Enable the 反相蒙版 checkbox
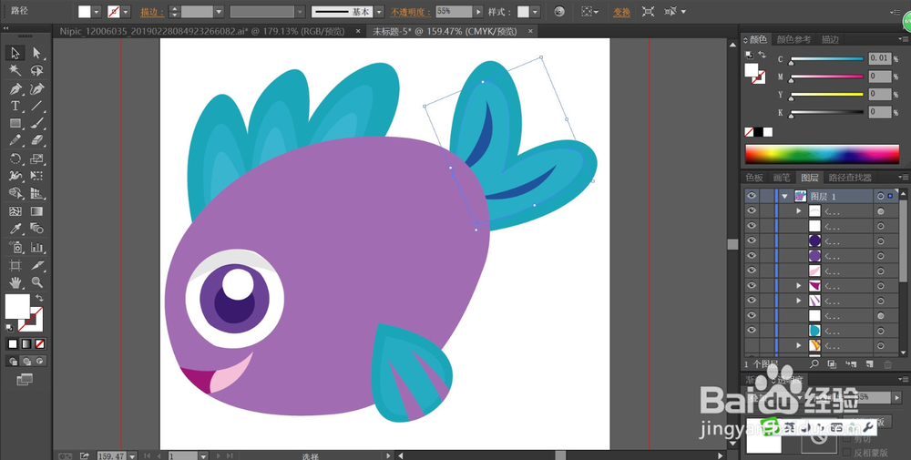The width and height of the screenshot is (911, 460). 846,452
